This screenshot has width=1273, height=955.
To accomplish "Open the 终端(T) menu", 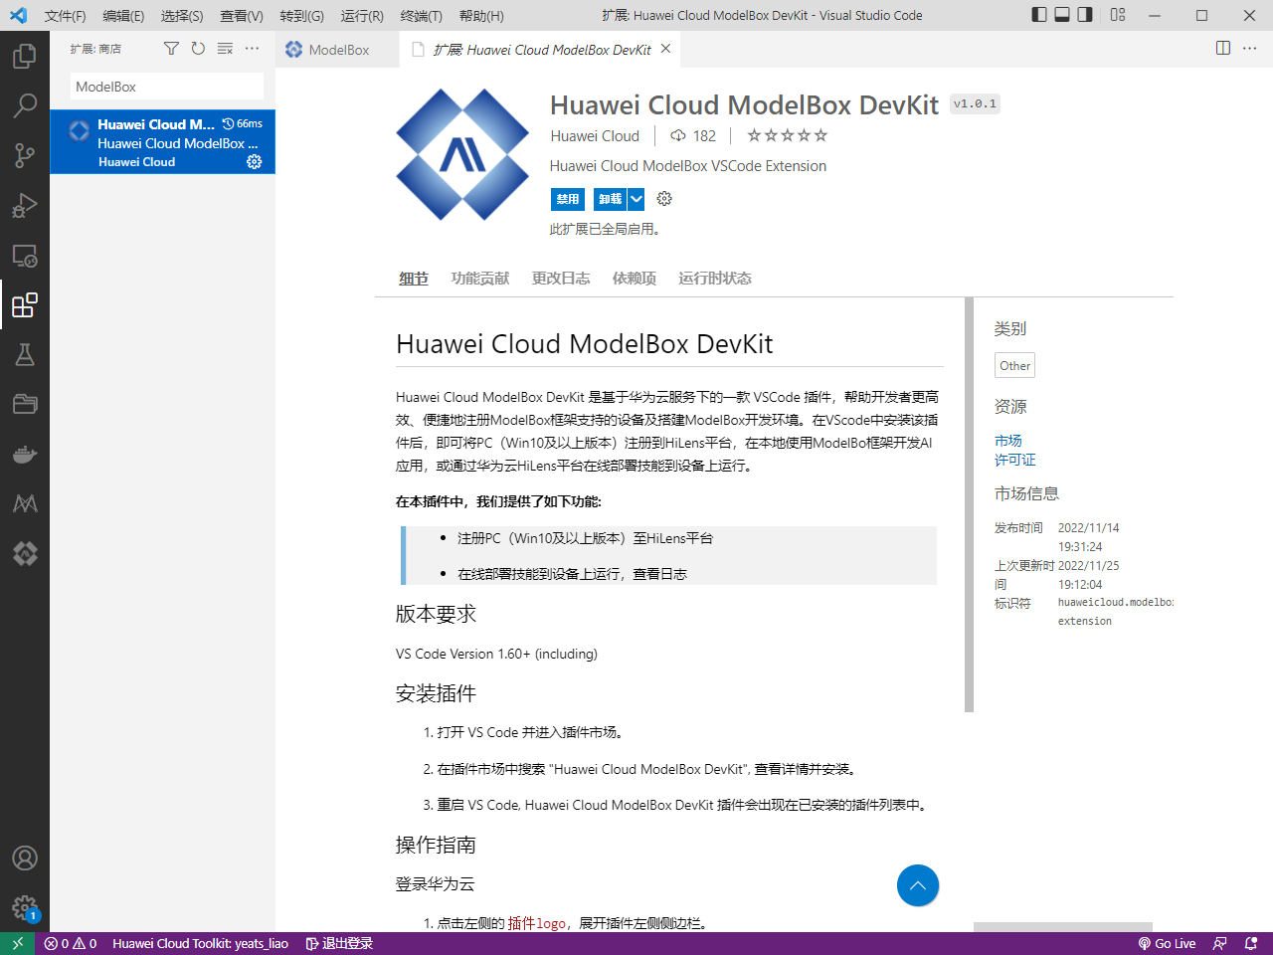I will pos(422,16).
